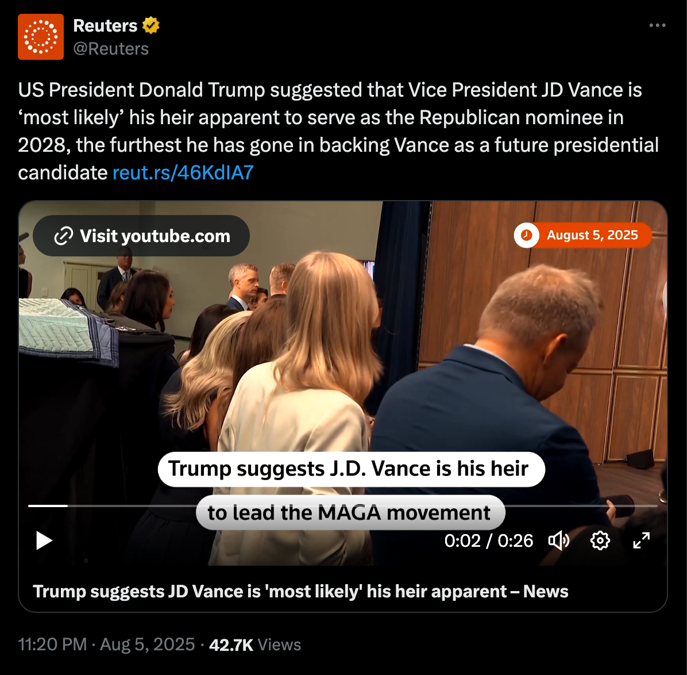Open the three-dot more options menu

pos(657,25)
